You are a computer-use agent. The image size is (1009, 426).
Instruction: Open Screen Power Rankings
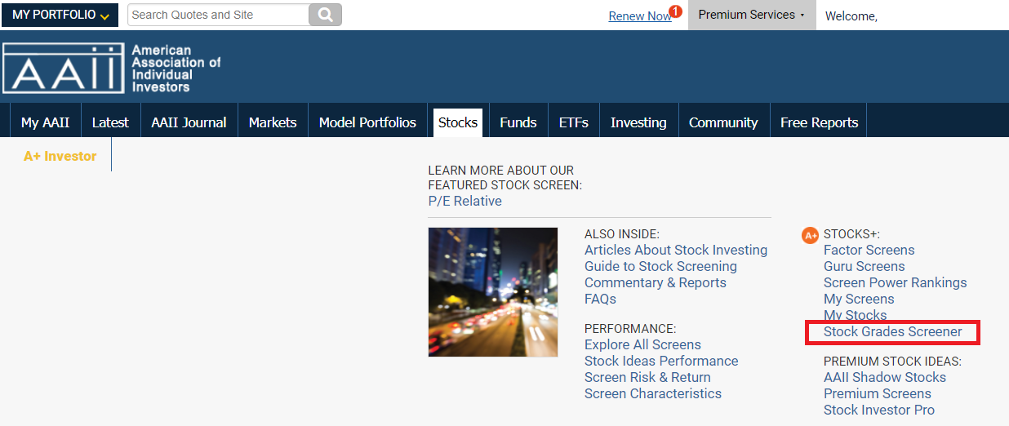(896, 282)
